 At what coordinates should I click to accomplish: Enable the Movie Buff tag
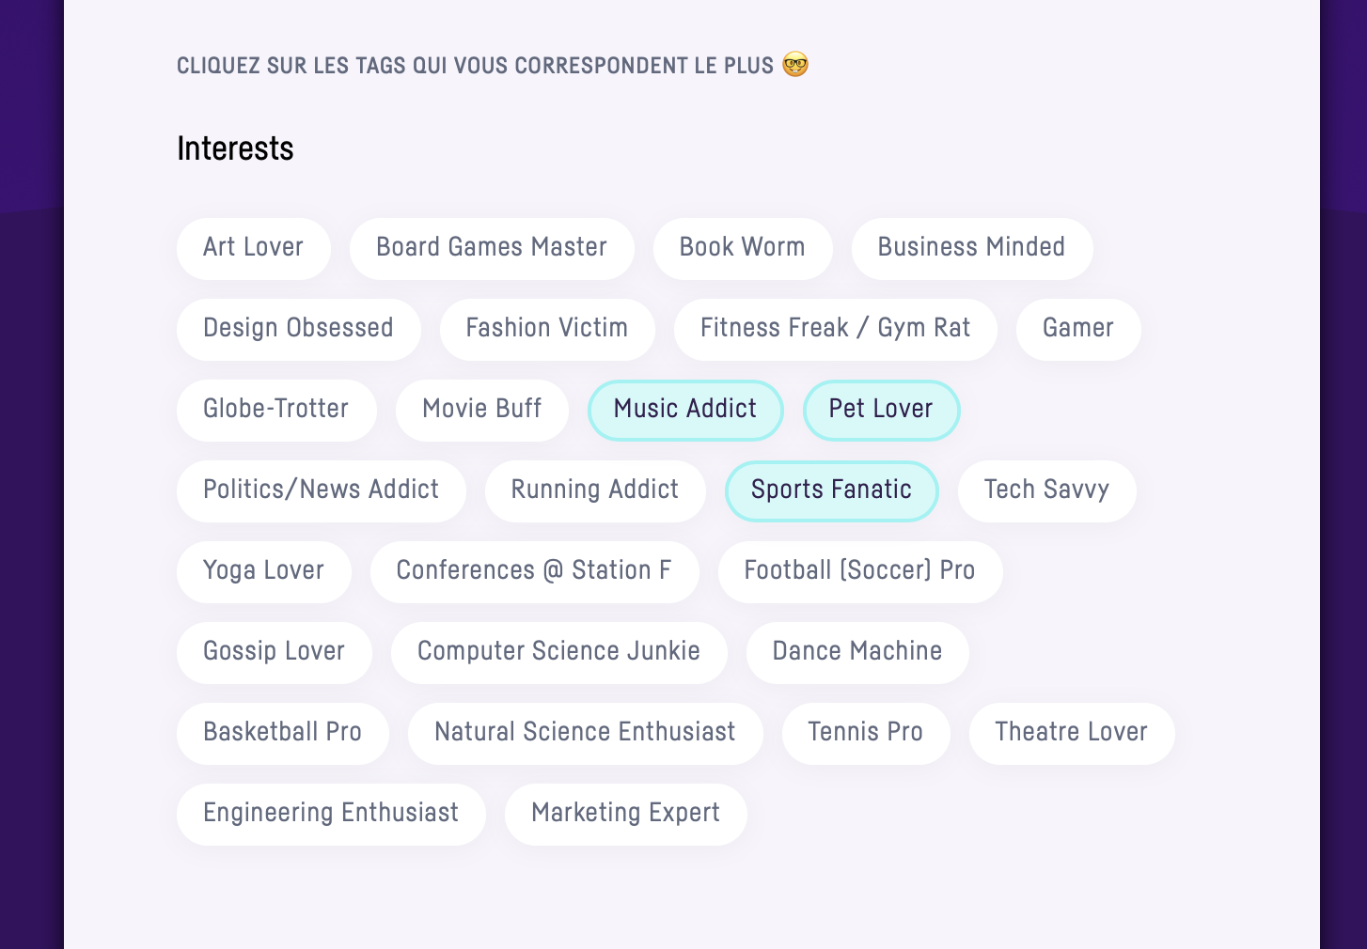(481, 410)
